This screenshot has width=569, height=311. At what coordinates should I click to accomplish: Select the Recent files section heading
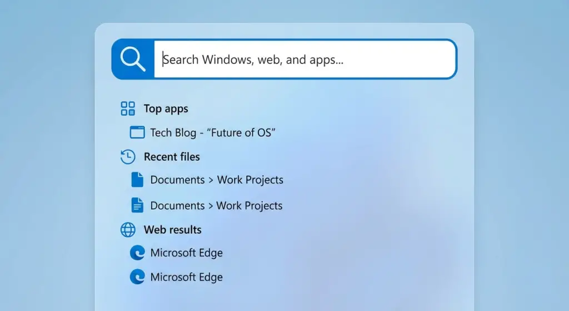pyautogui.click(x=172, y=157)
